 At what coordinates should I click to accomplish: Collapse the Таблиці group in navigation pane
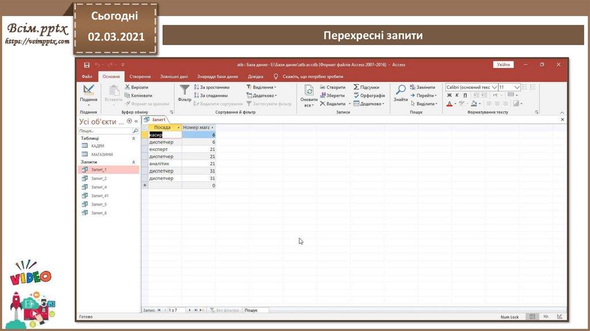pos(134,138)
